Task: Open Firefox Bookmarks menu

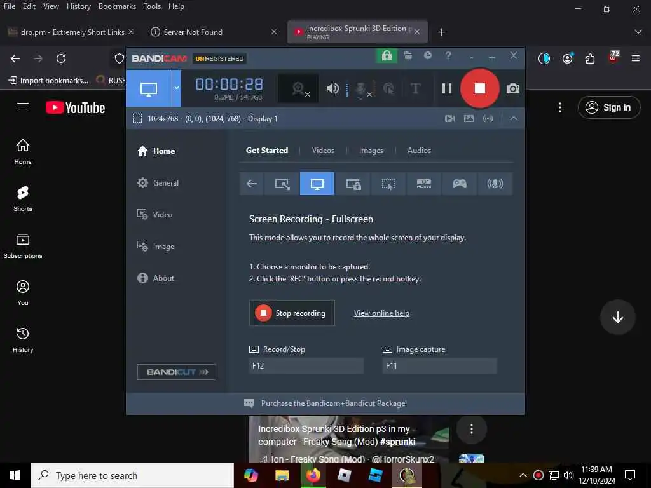Action: click(117, 6)
